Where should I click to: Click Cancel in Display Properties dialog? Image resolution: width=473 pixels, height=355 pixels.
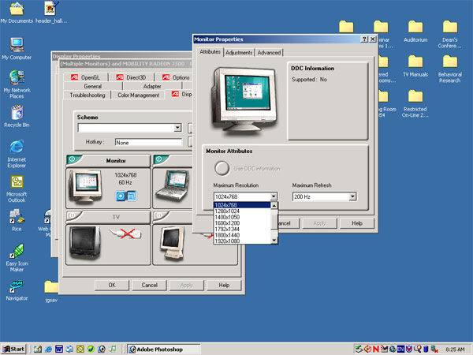149,285
